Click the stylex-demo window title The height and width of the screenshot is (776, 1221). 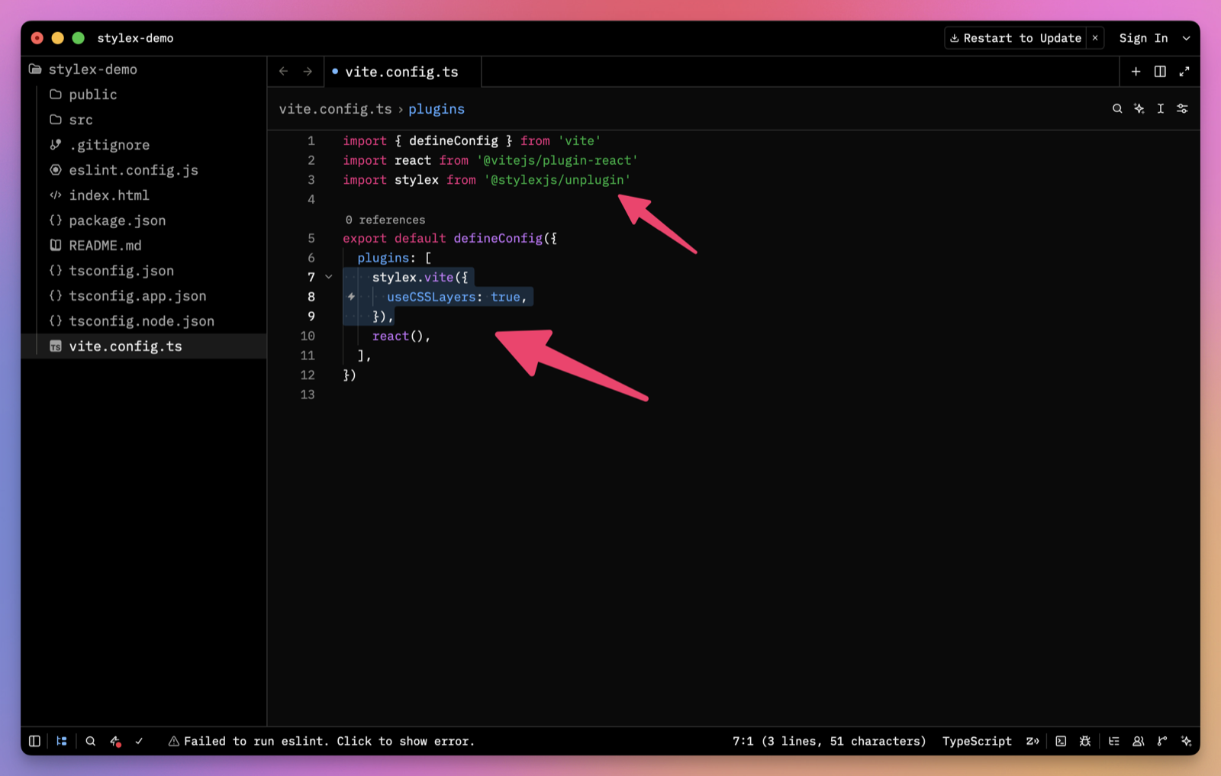(135, 38)
